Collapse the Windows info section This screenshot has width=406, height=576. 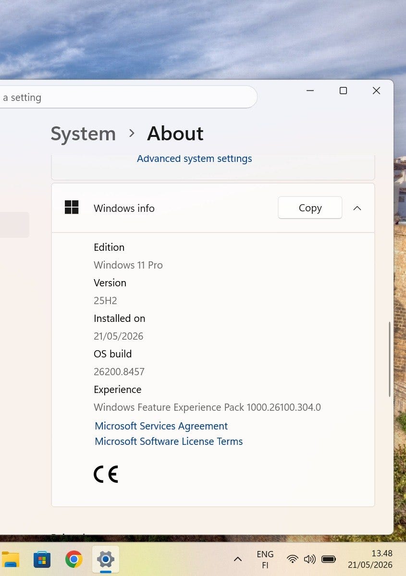[357, 208]
